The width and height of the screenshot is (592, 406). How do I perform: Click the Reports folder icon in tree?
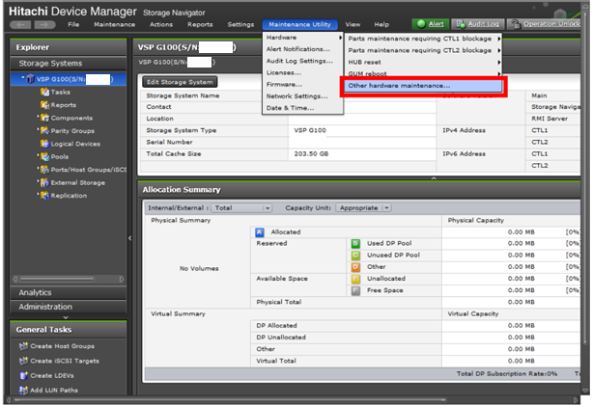point(44,105)
